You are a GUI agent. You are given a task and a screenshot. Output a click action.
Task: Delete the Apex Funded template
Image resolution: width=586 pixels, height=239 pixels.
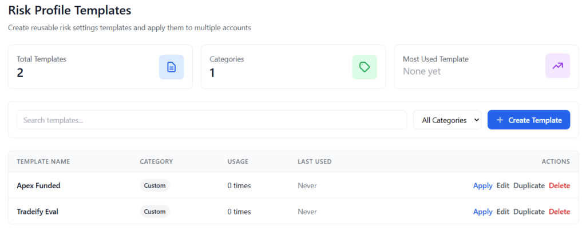[x=559, y=185]
